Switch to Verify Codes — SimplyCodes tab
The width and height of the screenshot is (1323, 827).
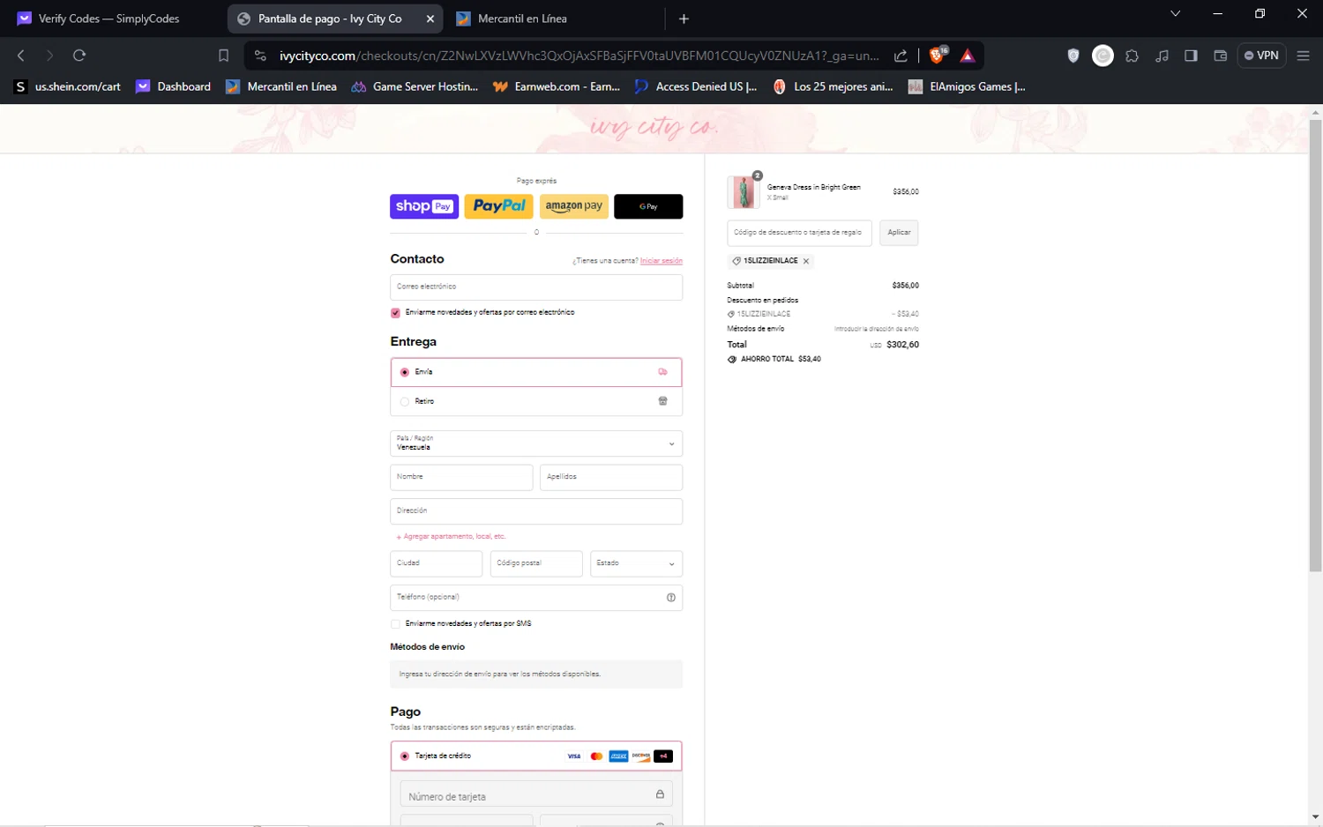[109, 19]
